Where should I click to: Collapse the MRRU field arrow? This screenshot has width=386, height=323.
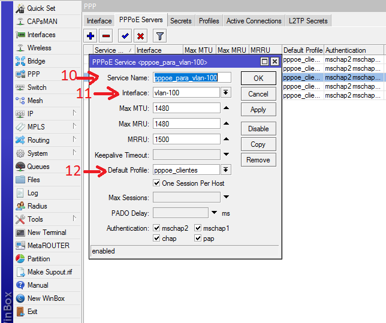click(226, 139)
